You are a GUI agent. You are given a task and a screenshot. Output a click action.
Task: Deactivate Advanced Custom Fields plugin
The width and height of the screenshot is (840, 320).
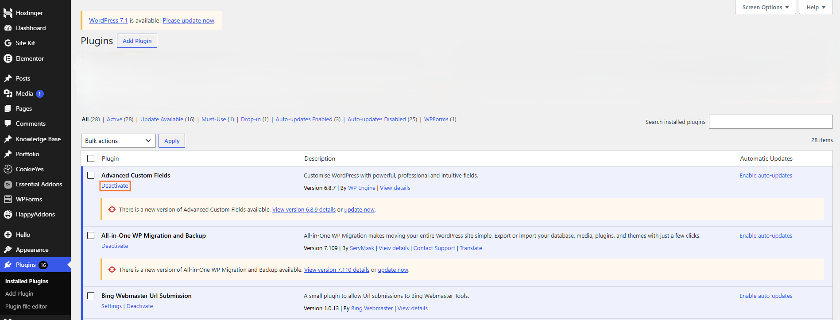[115, 186]
